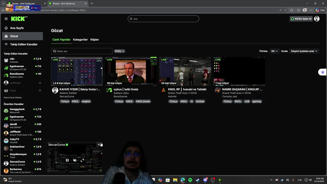Open browser extensions icon
Image resolution: width=327 pixels, height=184 pixels.
pos(291,10)
